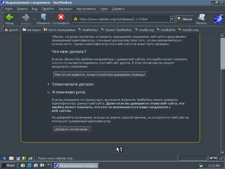Select SeaMonkey window taskbar button
The image size is (225, 169).
coord(76,166)
